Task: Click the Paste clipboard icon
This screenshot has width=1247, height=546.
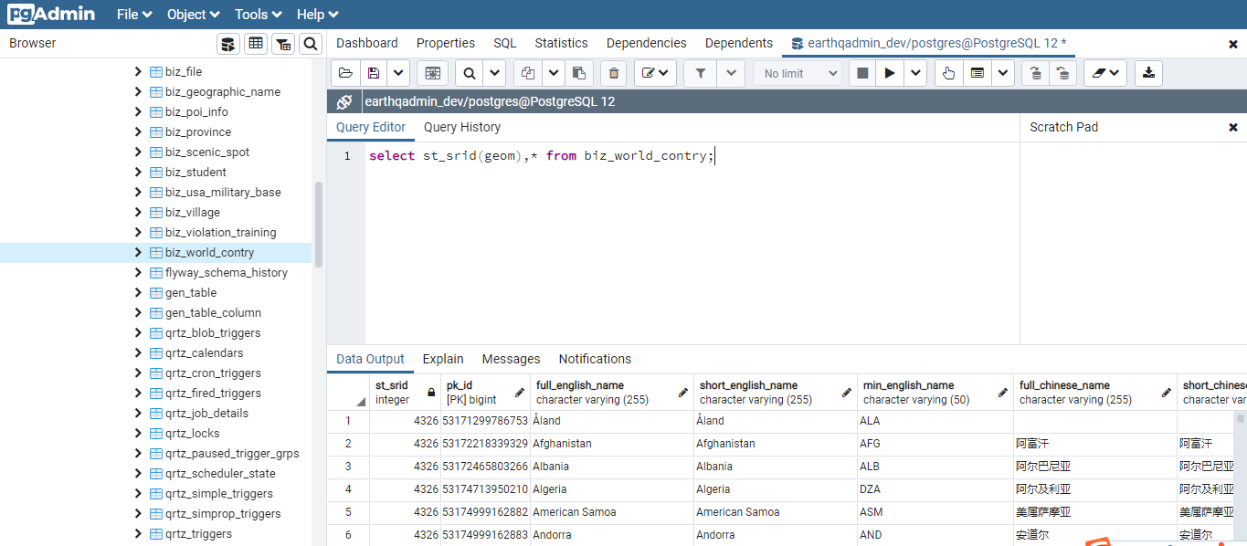Action: pos(579,73)
